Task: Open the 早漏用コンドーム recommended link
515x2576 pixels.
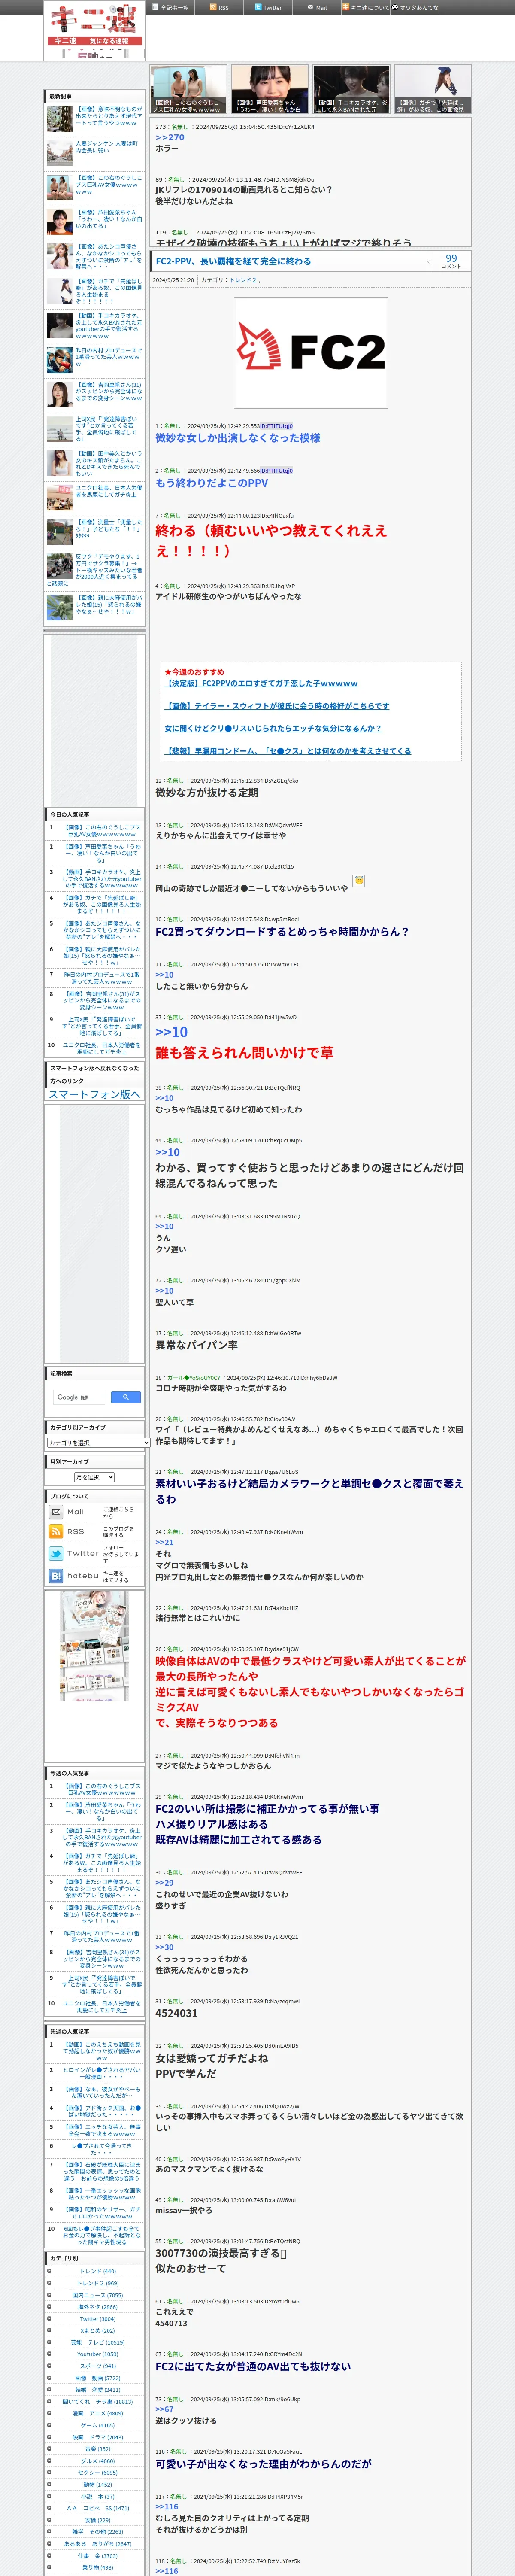Action: click(288, 751)
